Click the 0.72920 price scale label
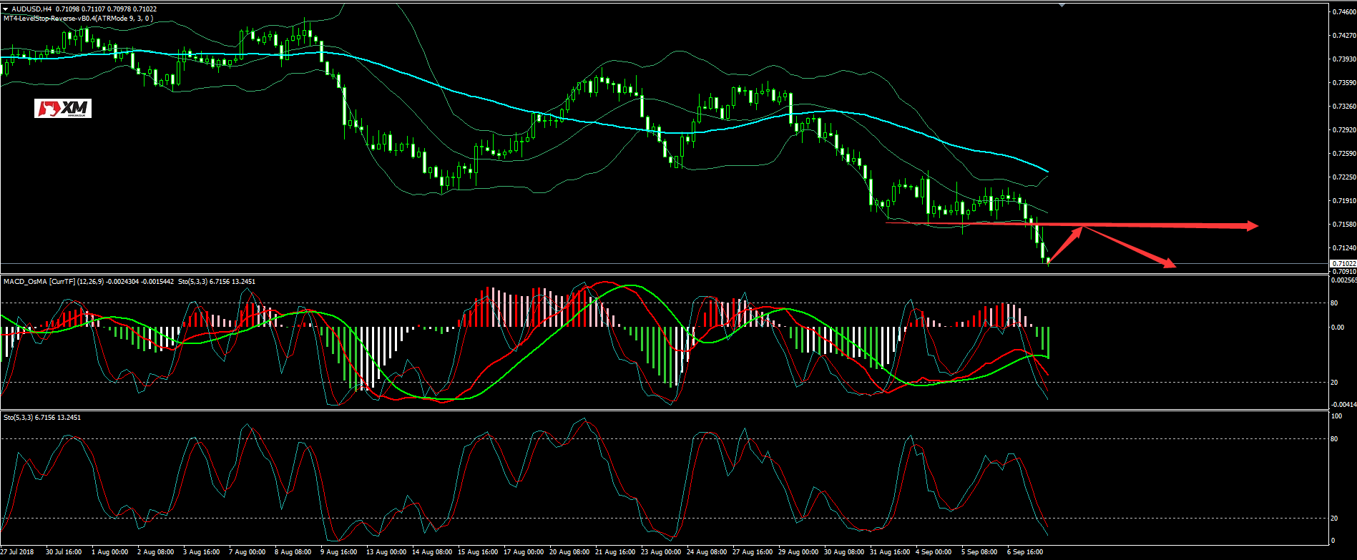1357x560 pixels. pos(1344,130)
